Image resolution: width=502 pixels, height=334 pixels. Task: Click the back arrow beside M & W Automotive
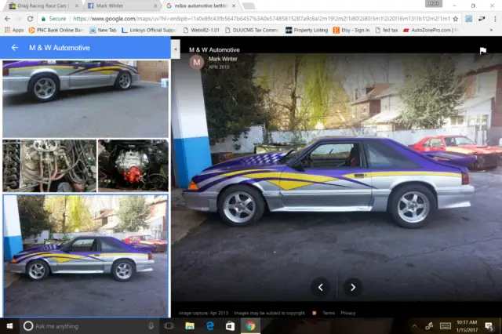click(x=14, y=48)
